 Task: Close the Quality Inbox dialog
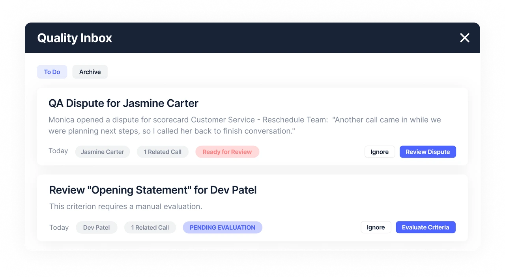pos(465,37)
